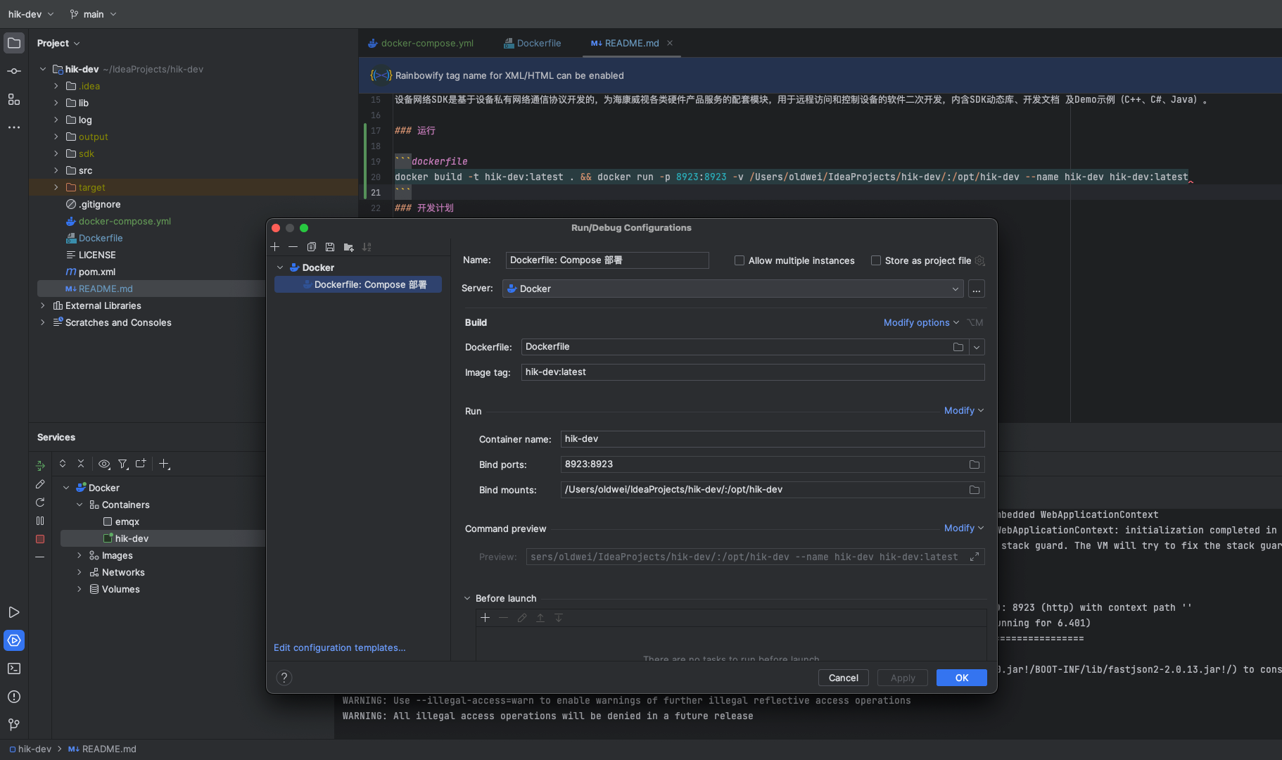
Task: Click the Collapse All icon in Services toolbar
Action: 81,464
